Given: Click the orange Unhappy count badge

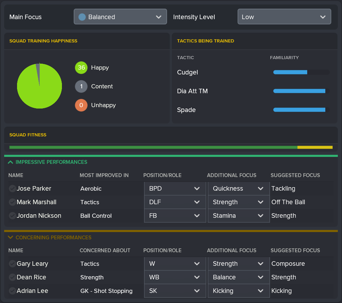Looking at the screenshot, I should (x=81, y=105).
